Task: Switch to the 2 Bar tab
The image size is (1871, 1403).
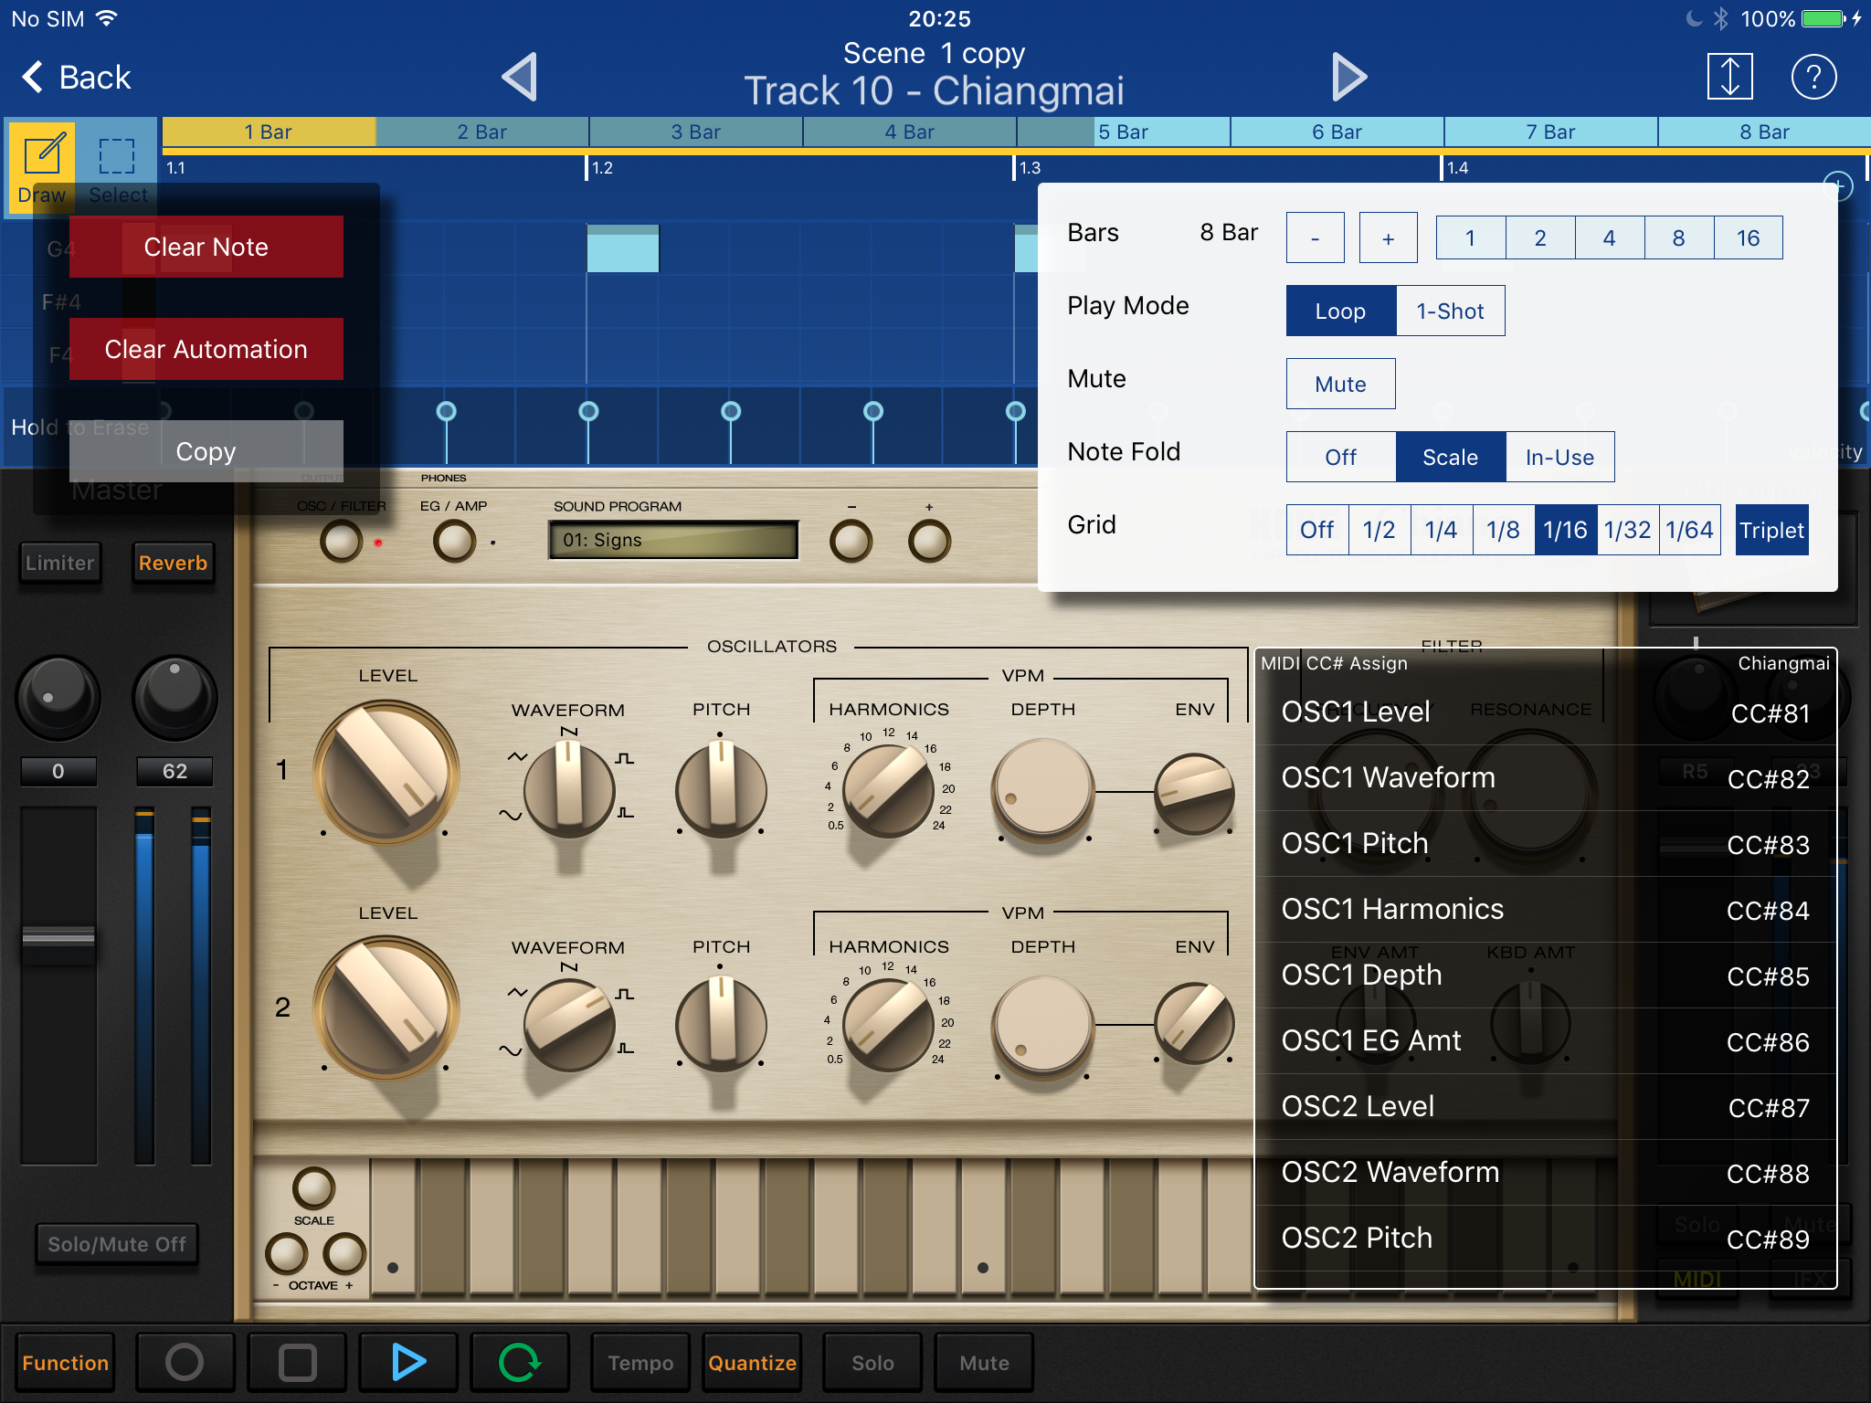Action: (x=481, y=132)
